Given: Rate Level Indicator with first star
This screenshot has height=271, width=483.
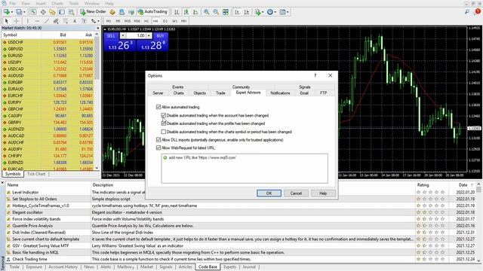Looking at the screenshot, I should pyautogui.click(x=418, y=193).
